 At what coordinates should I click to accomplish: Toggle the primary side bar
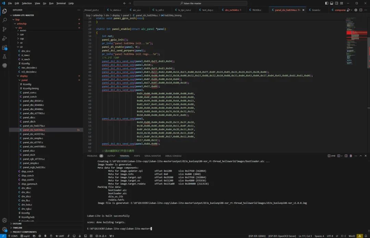(326, 3)
